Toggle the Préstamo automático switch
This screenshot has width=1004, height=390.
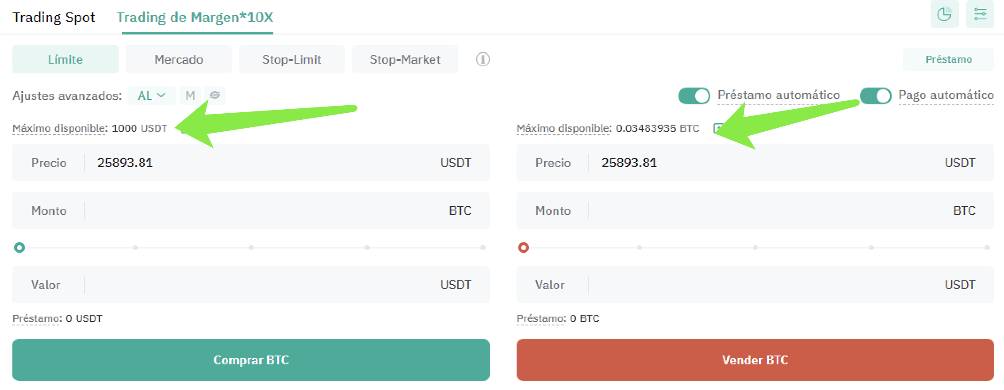(694, 96)
